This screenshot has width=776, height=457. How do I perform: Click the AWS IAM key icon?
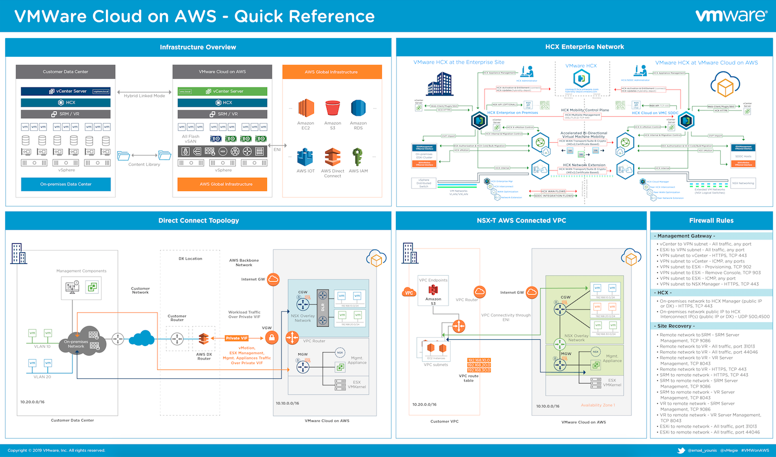358,157
